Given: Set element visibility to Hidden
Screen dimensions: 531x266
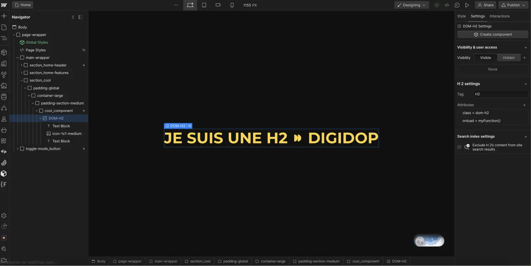Looking at the screenshot, I should [x=509, y=58].
